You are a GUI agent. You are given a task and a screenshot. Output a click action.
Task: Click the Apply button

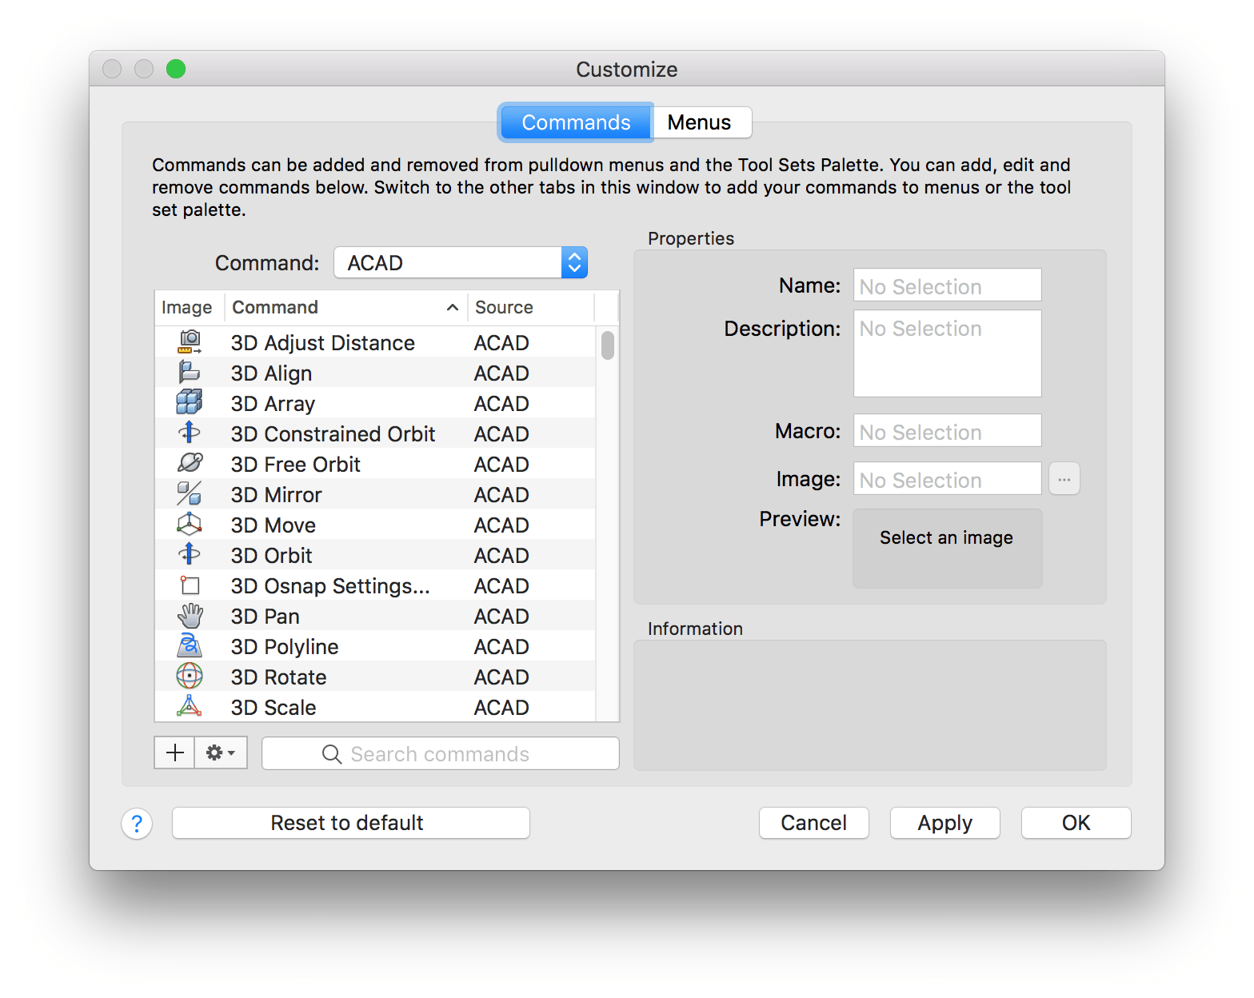point(945,823)
